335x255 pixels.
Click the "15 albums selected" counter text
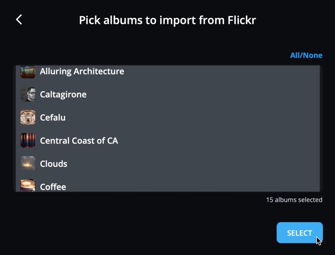tap(294, 200)
